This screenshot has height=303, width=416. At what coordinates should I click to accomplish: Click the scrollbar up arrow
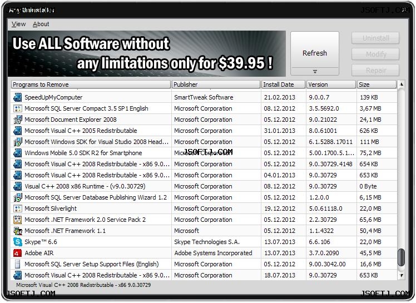click(402, 85)
